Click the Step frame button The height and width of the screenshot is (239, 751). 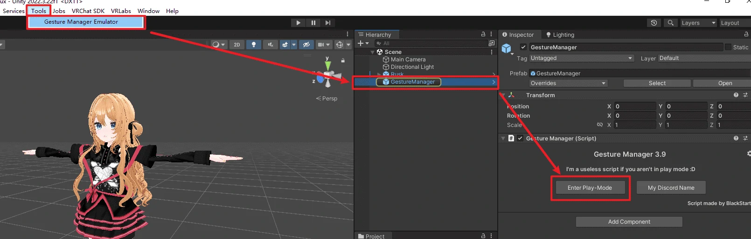pos(328,23)
